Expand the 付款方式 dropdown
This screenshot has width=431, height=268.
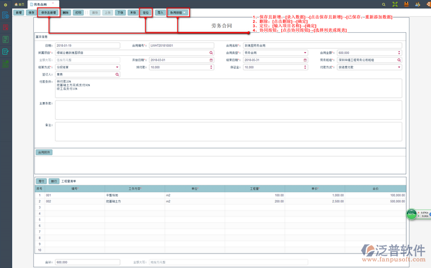click(x=399, y=68)
